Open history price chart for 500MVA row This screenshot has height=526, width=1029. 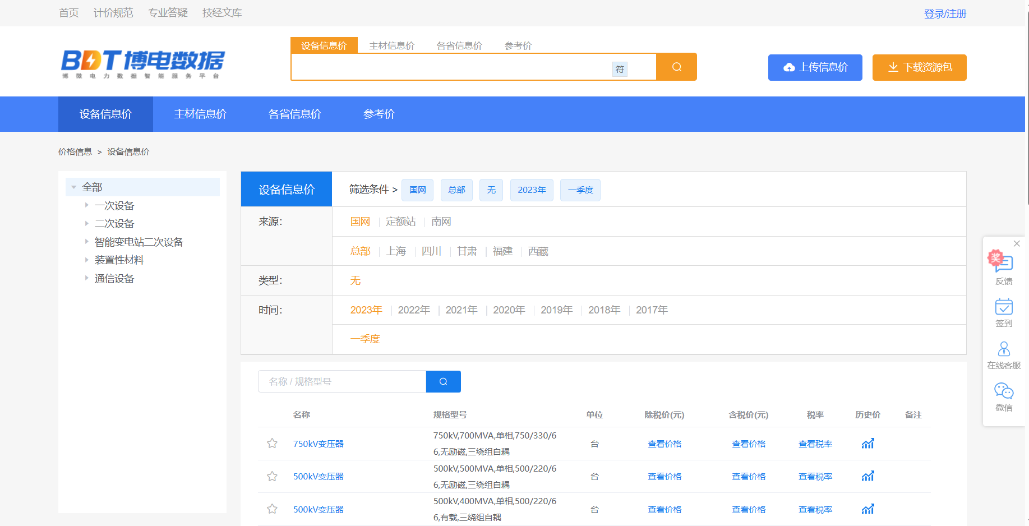coord(868,476)
